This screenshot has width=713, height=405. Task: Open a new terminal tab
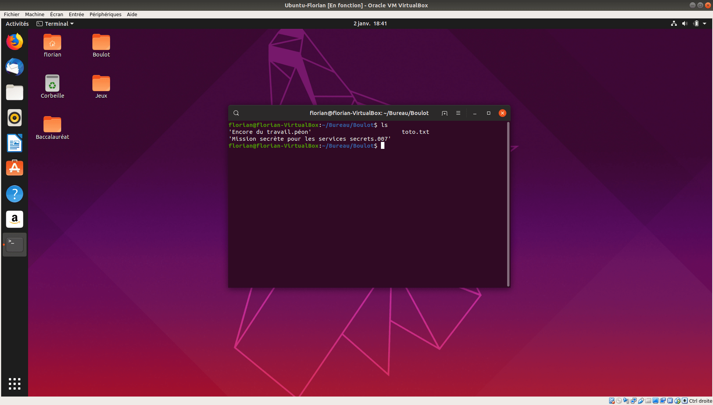pos(444,113)
